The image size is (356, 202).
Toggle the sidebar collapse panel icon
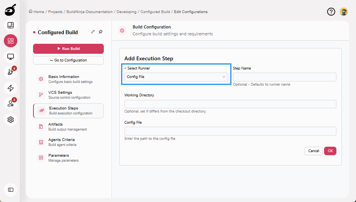click(10, 189)
